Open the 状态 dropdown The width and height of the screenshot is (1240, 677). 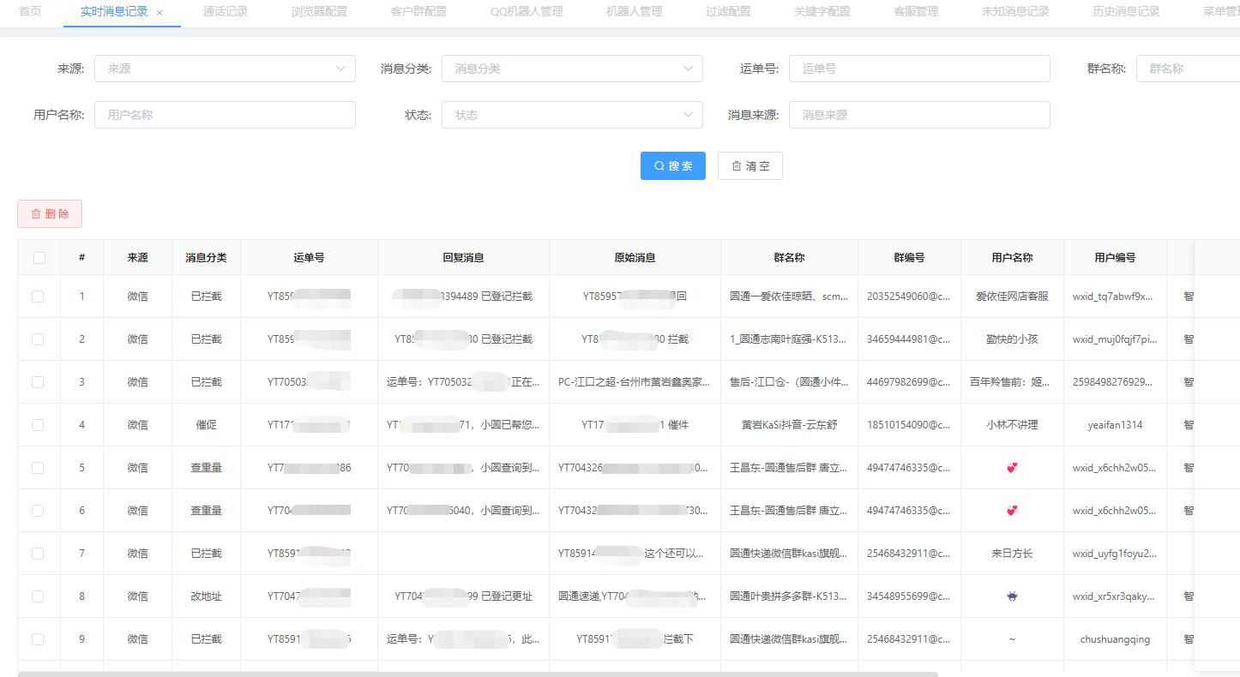pos(572,114)
